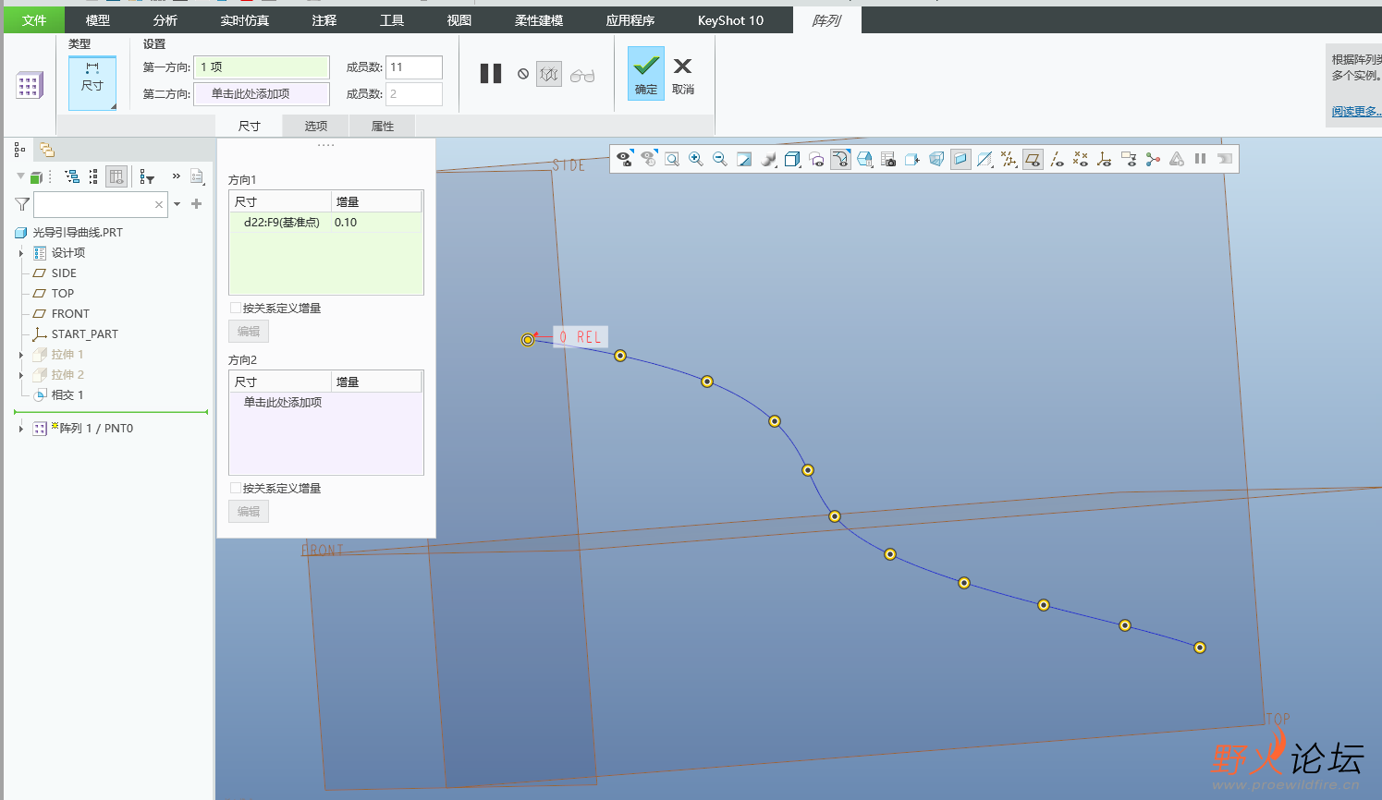Click the Zoom Out toolbar icon

click(x=720, y=159)
